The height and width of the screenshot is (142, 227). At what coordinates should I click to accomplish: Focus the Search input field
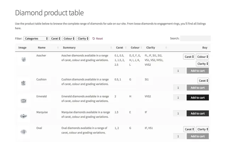(195, 39)
